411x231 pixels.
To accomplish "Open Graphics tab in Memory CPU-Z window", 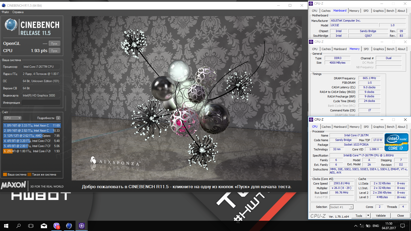I will pyautogui.click(x=378, y=49).
